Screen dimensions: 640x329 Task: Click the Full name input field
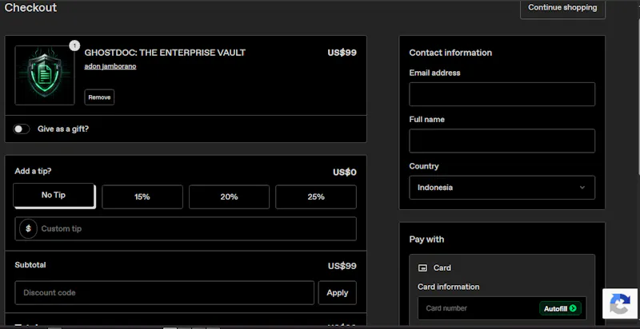click(502, 141)
